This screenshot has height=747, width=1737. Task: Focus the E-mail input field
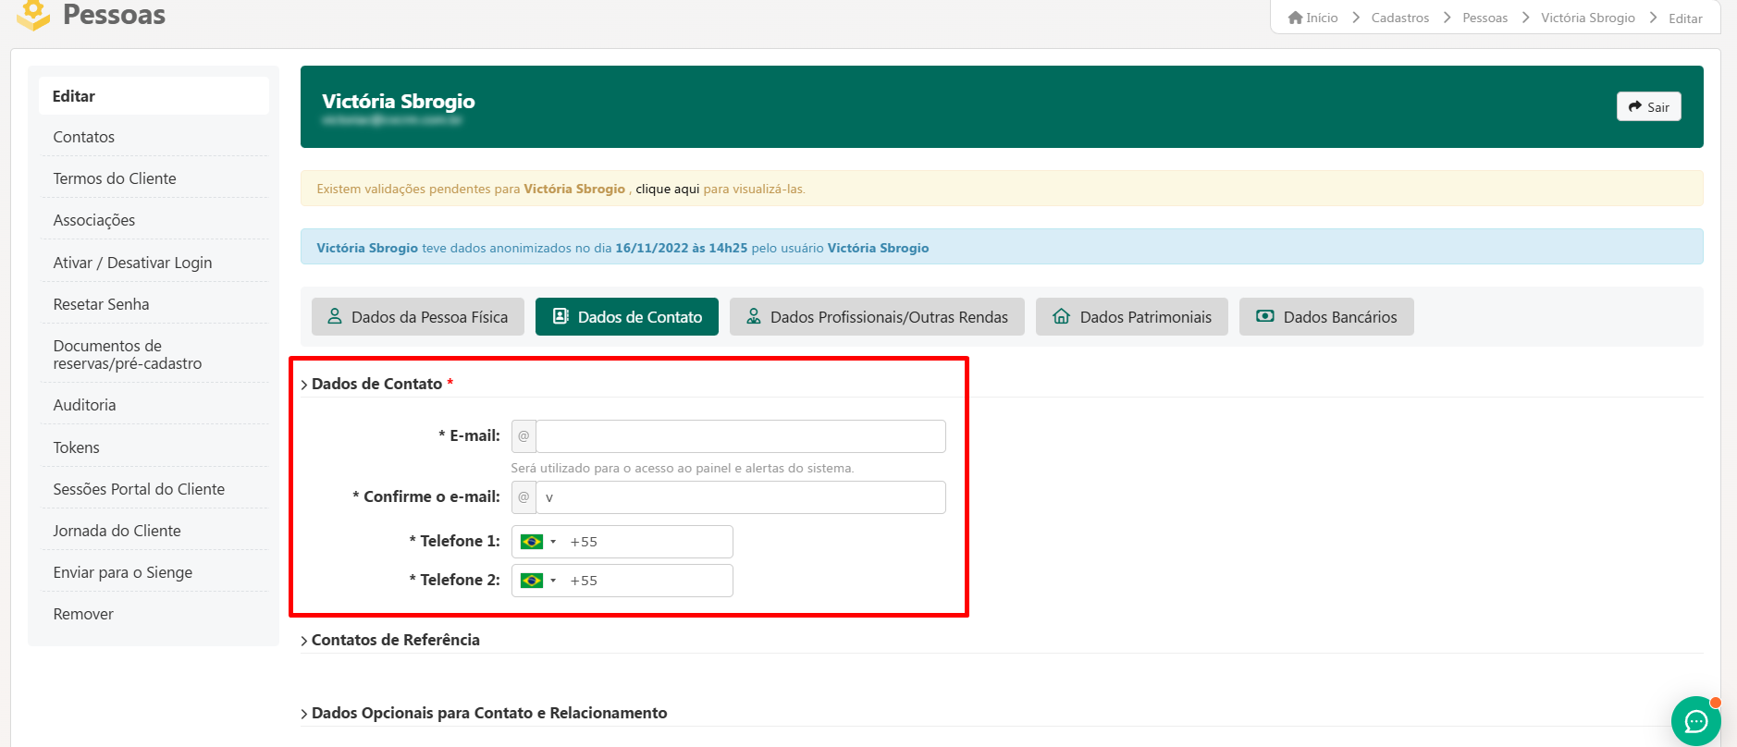tap(741, 436)
